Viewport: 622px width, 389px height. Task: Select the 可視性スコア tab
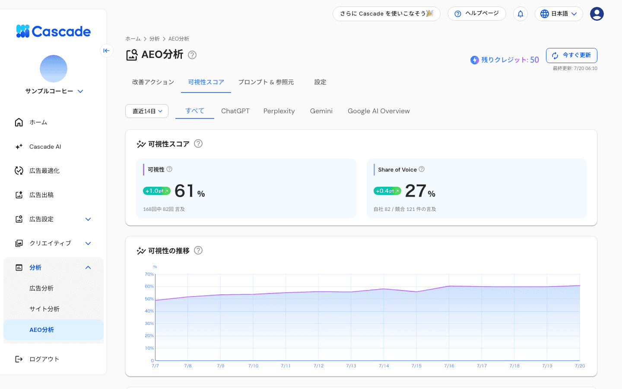(x=206, y=82)
